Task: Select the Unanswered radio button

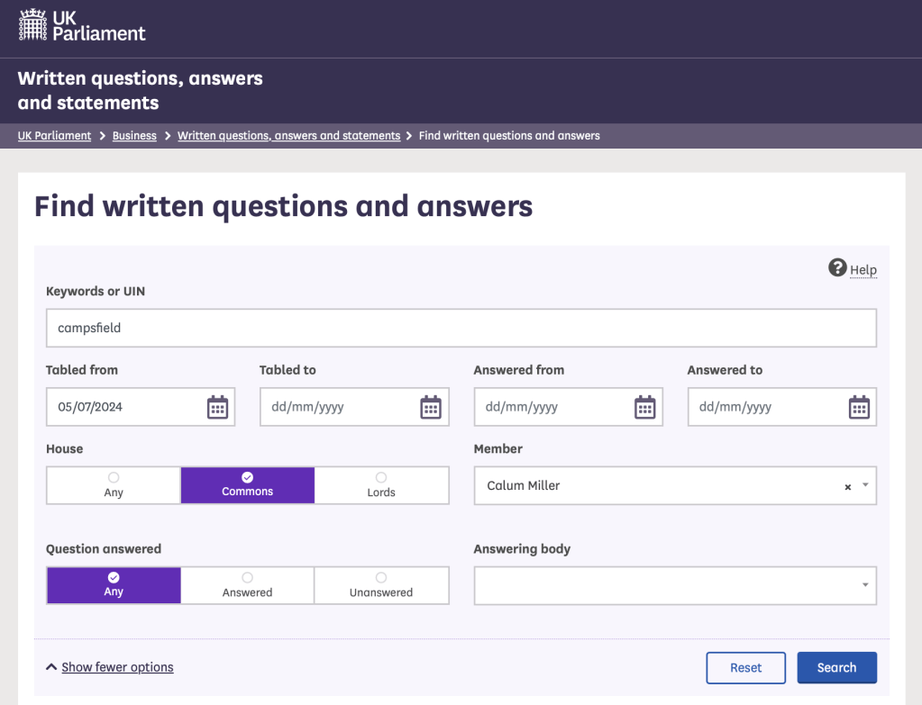Action: pyautogui.click(x=381, y=585)
